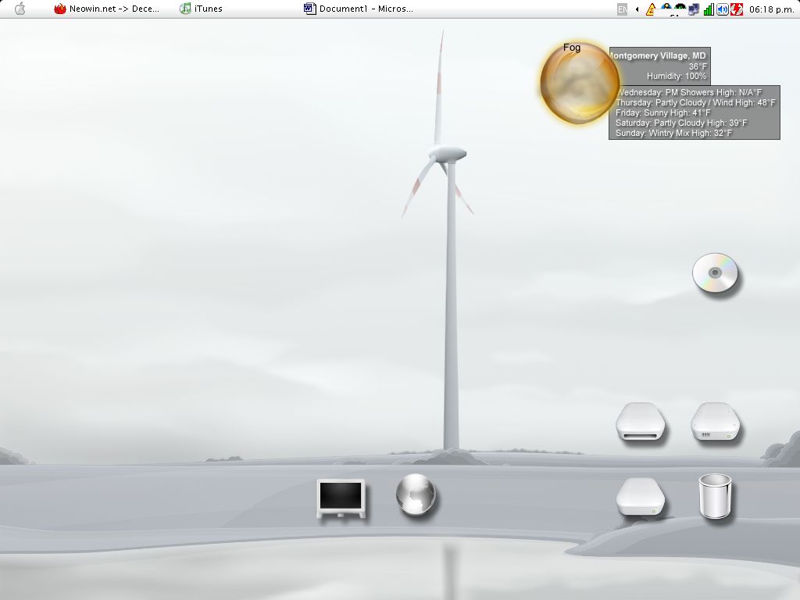Click the 06:18 p.m. clock
This screenshot has height=600, width=800.
click(770, 9)
